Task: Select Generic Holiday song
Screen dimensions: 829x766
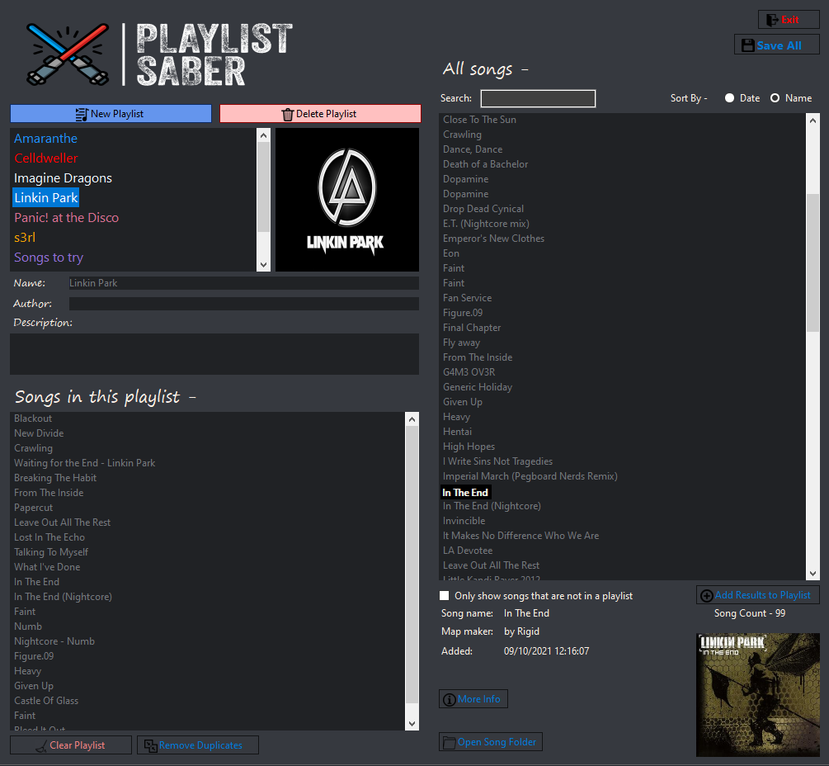Action: [478, 386]
